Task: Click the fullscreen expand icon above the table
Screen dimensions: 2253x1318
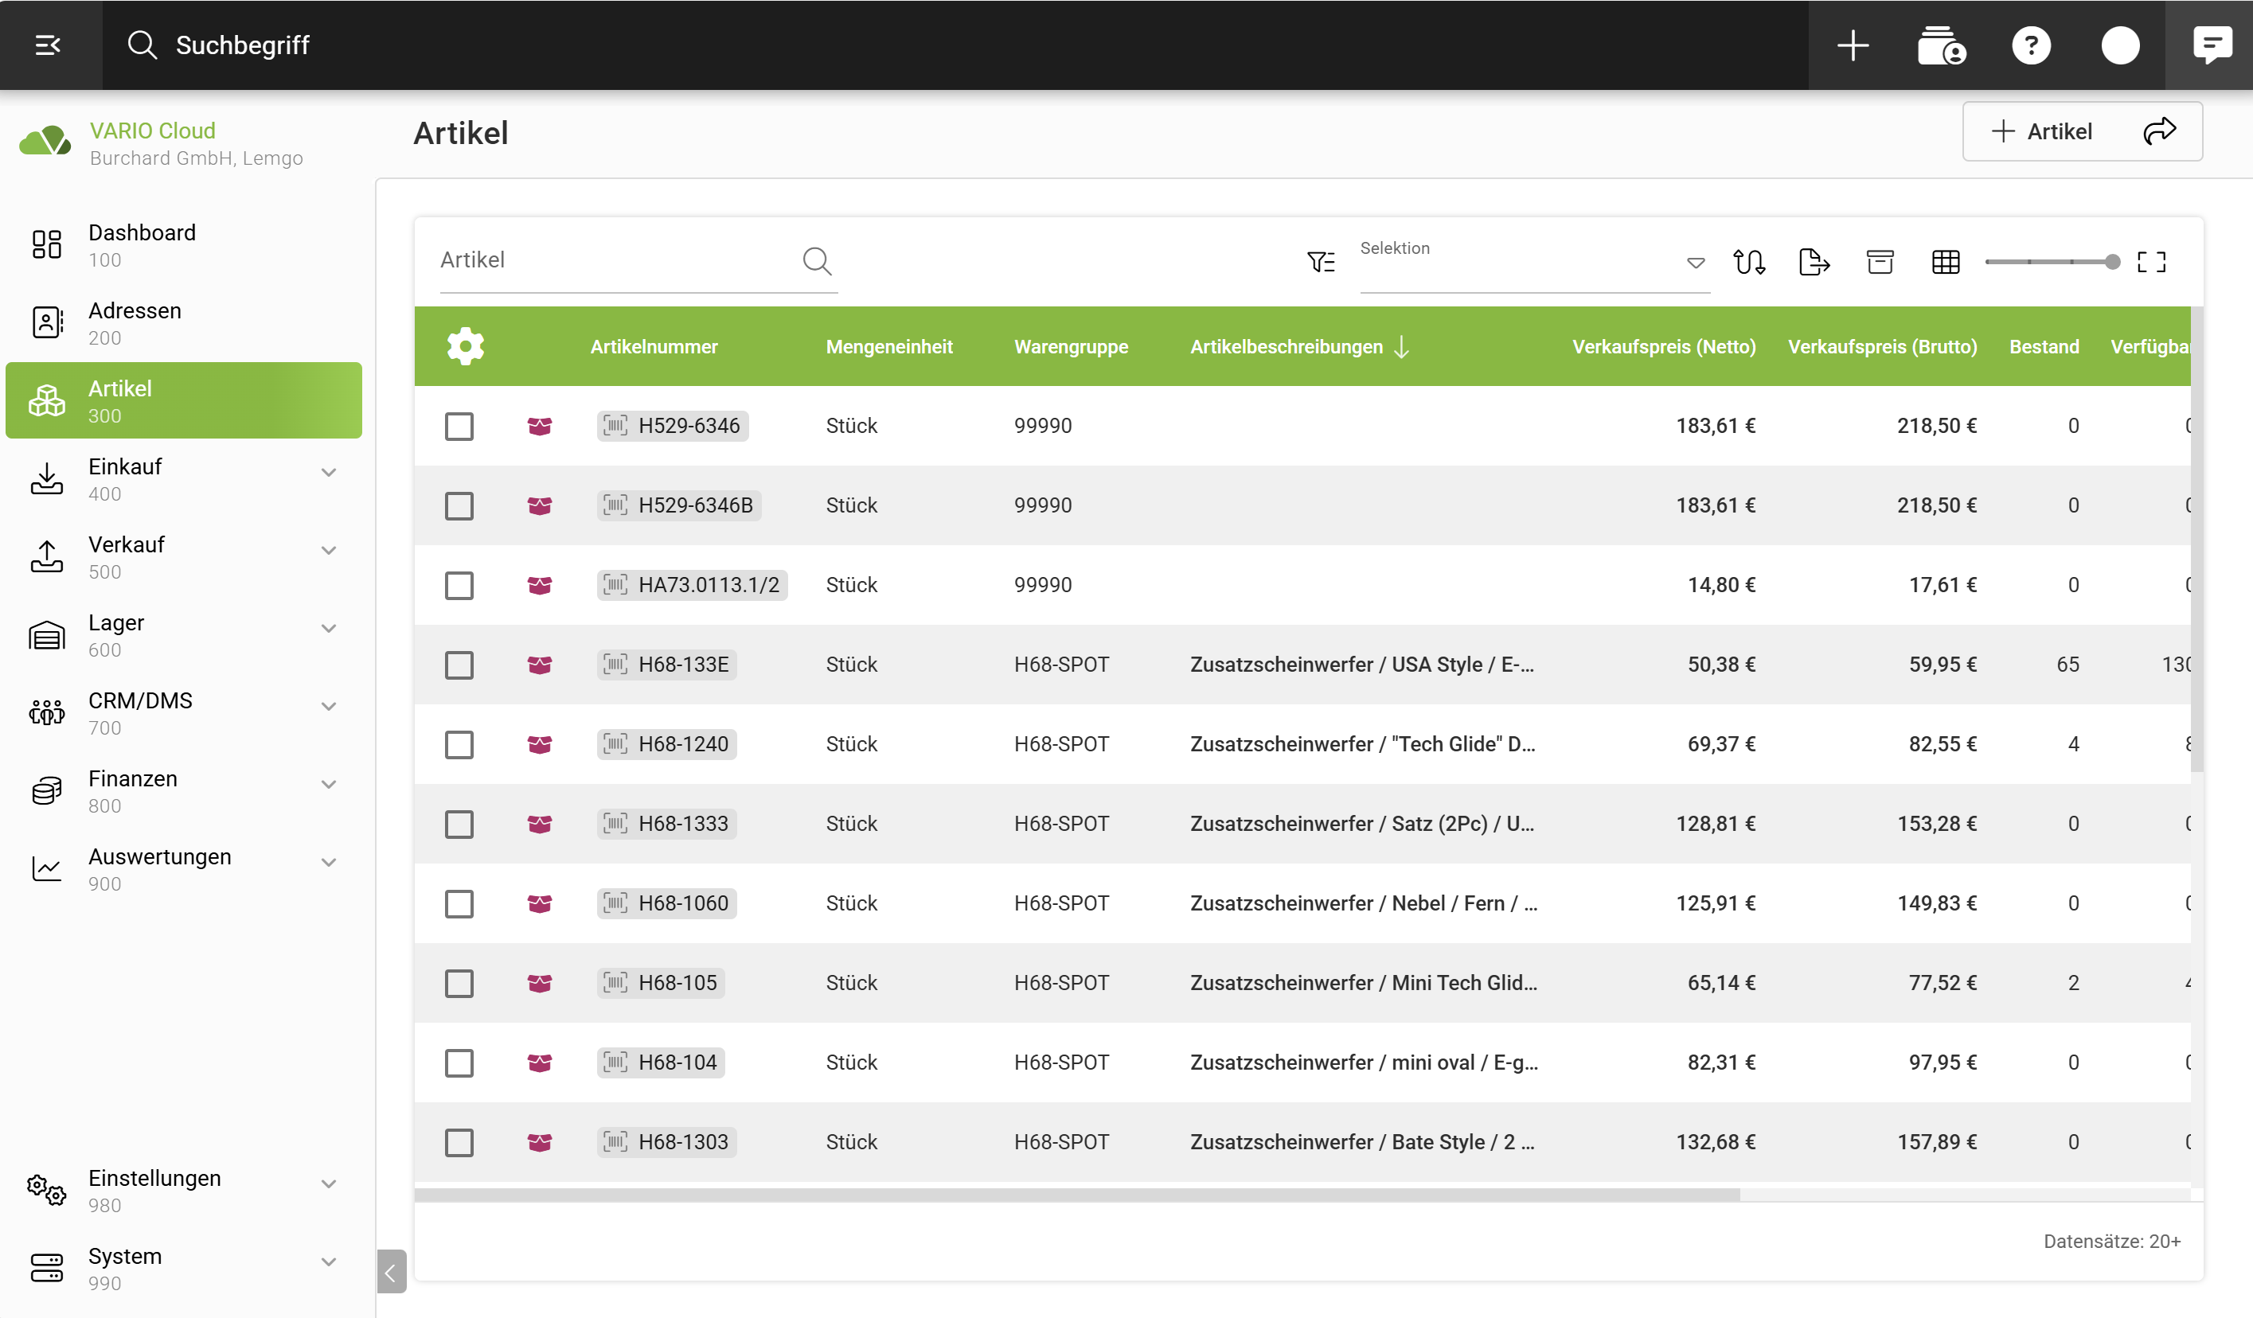Action: coord(2153,262)
